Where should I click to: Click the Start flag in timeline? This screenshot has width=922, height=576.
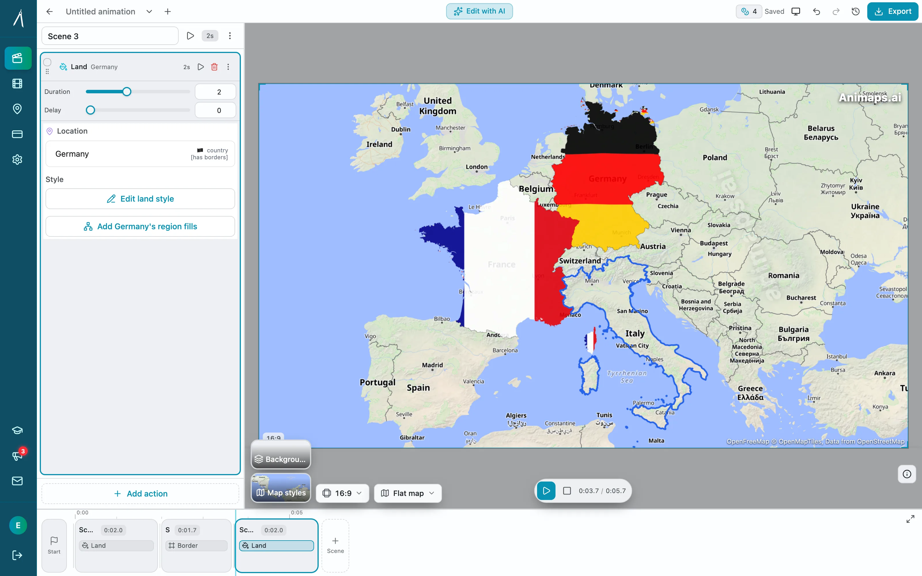click(x=54, y=545)
